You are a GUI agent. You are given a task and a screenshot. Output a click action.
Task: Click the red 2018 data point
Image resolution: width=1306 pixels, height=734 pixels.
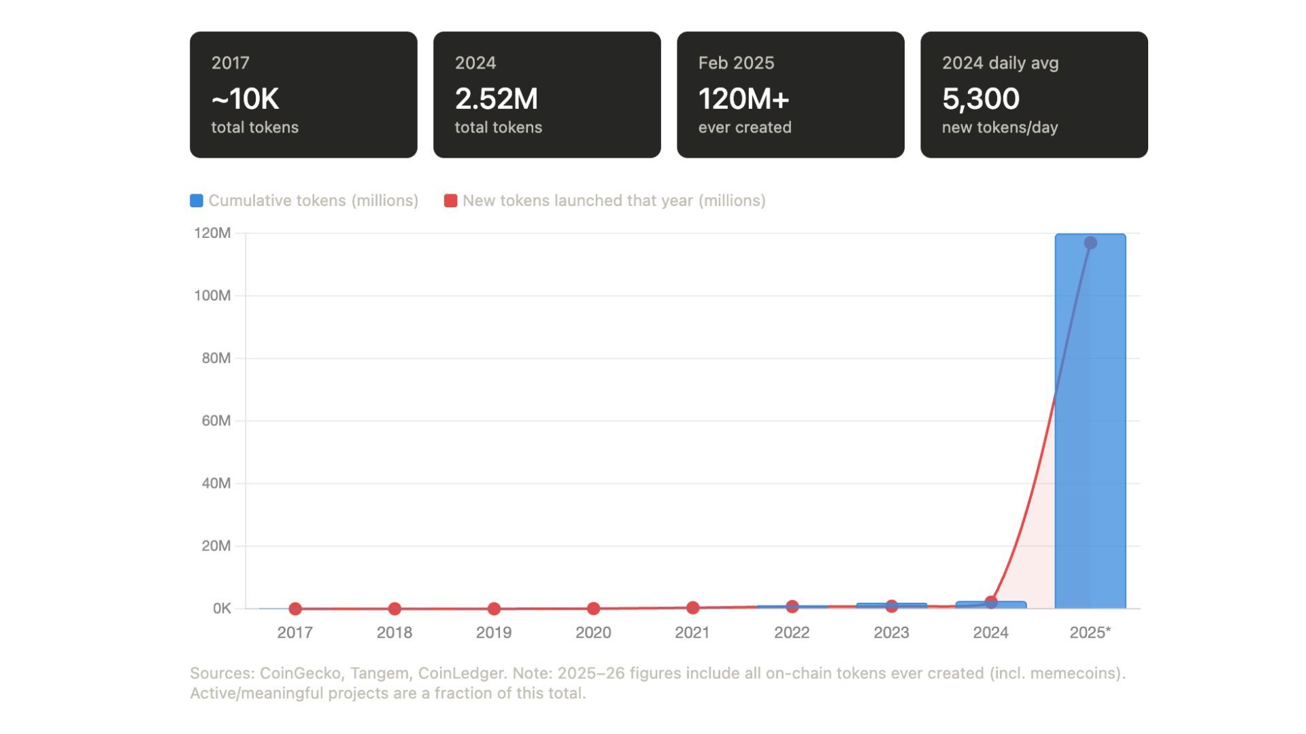coord(395,609)
